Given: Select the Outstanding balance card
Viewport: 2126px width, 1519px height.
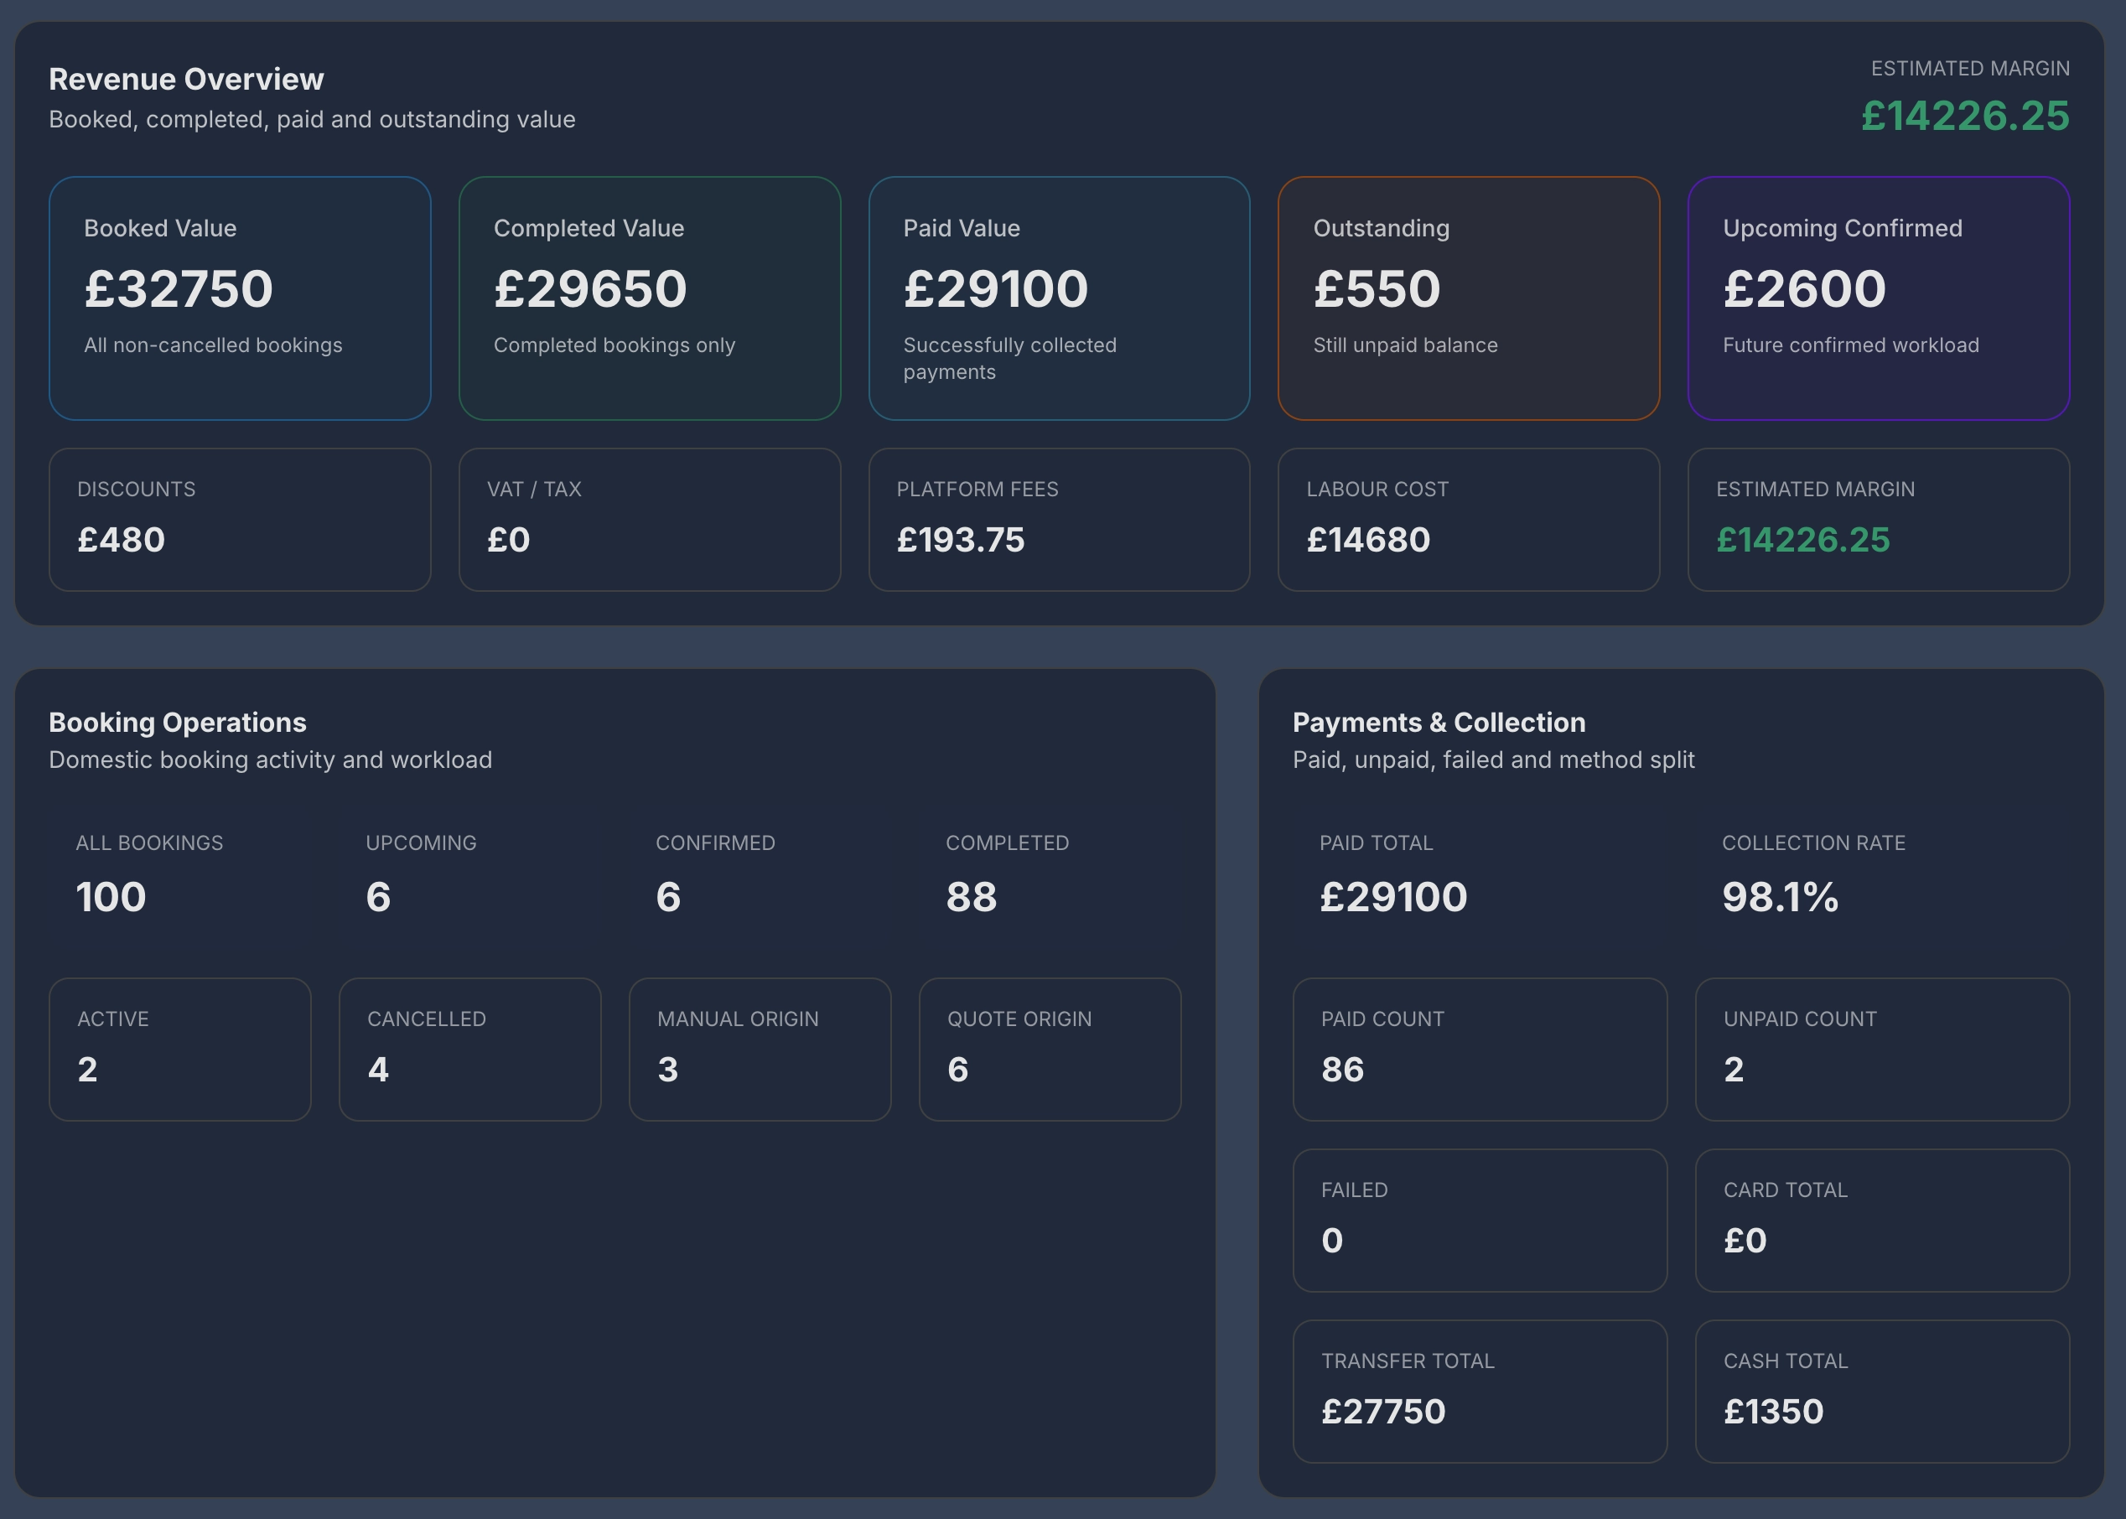Looking at the screenshot, I should click(x=1468, y=298).
